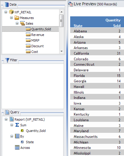Viewport: 124px width, 156px height.
Task: Click the Measures folder icon
Action: pos(17,18)
